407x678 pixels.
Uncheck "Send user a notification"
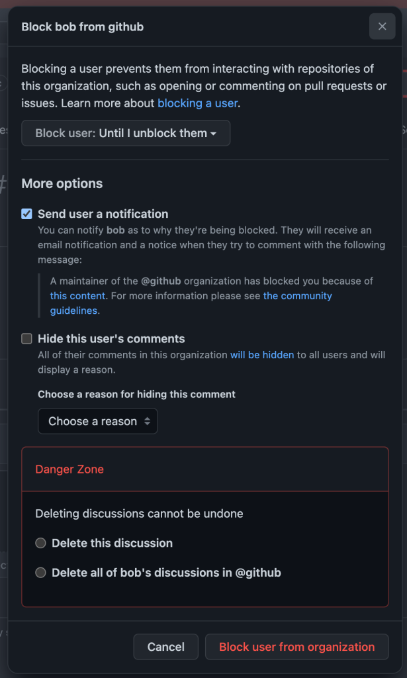[x=26, y=213]
